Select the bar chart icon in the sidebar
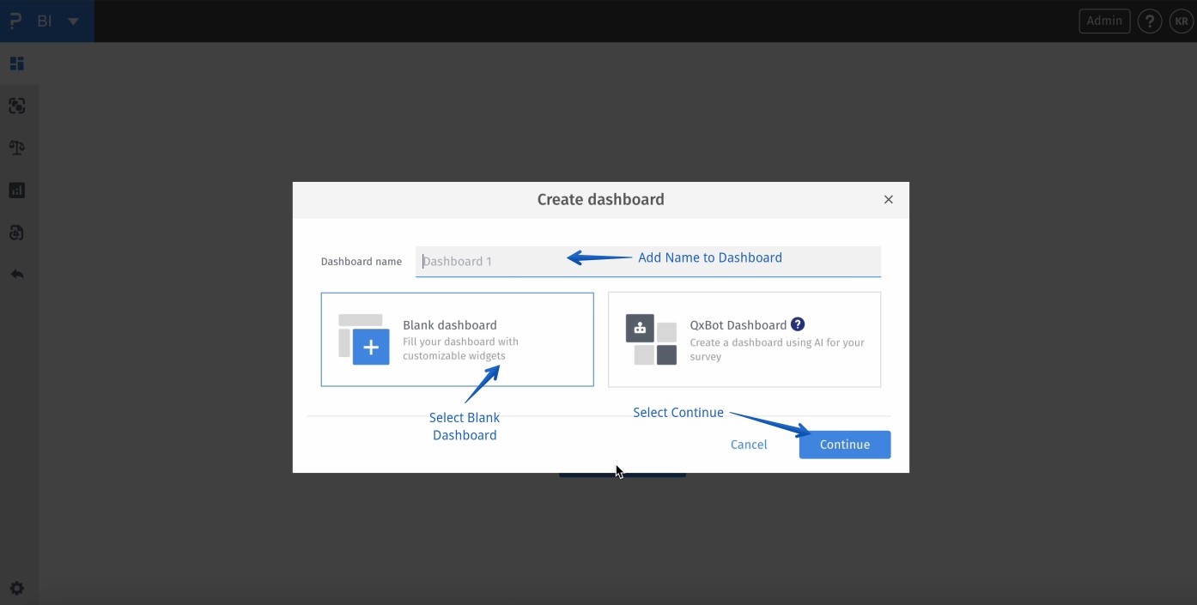 [x=17, y=191]
